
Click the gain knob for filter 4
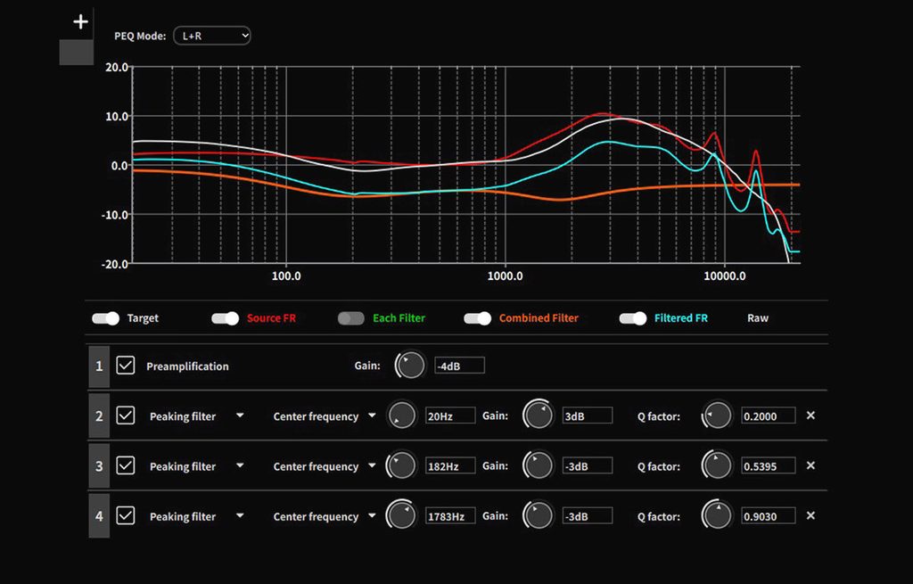coord(539,515)
